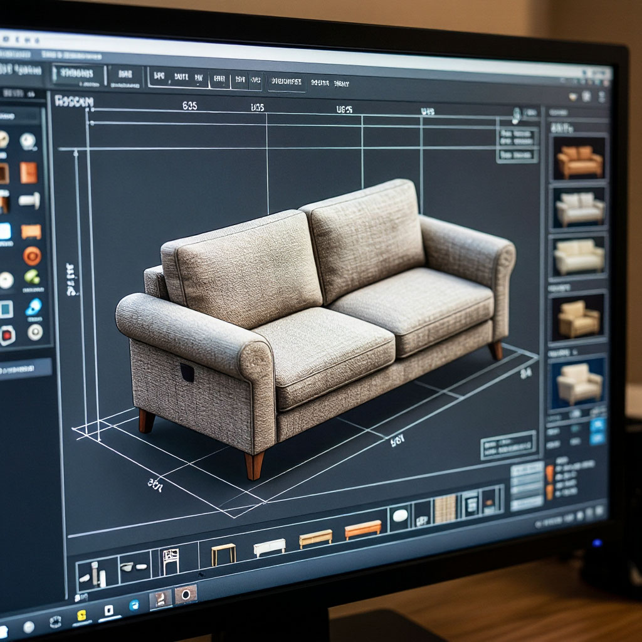Click the selected bar in left sidebar
Image resolution: width=642 pixels, height=642 pixels.
[x=25, y=370]
